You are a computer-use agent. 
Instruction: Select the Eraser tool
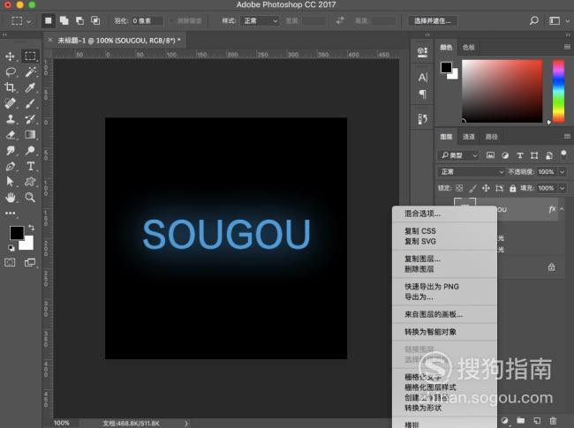coord(11,135)
